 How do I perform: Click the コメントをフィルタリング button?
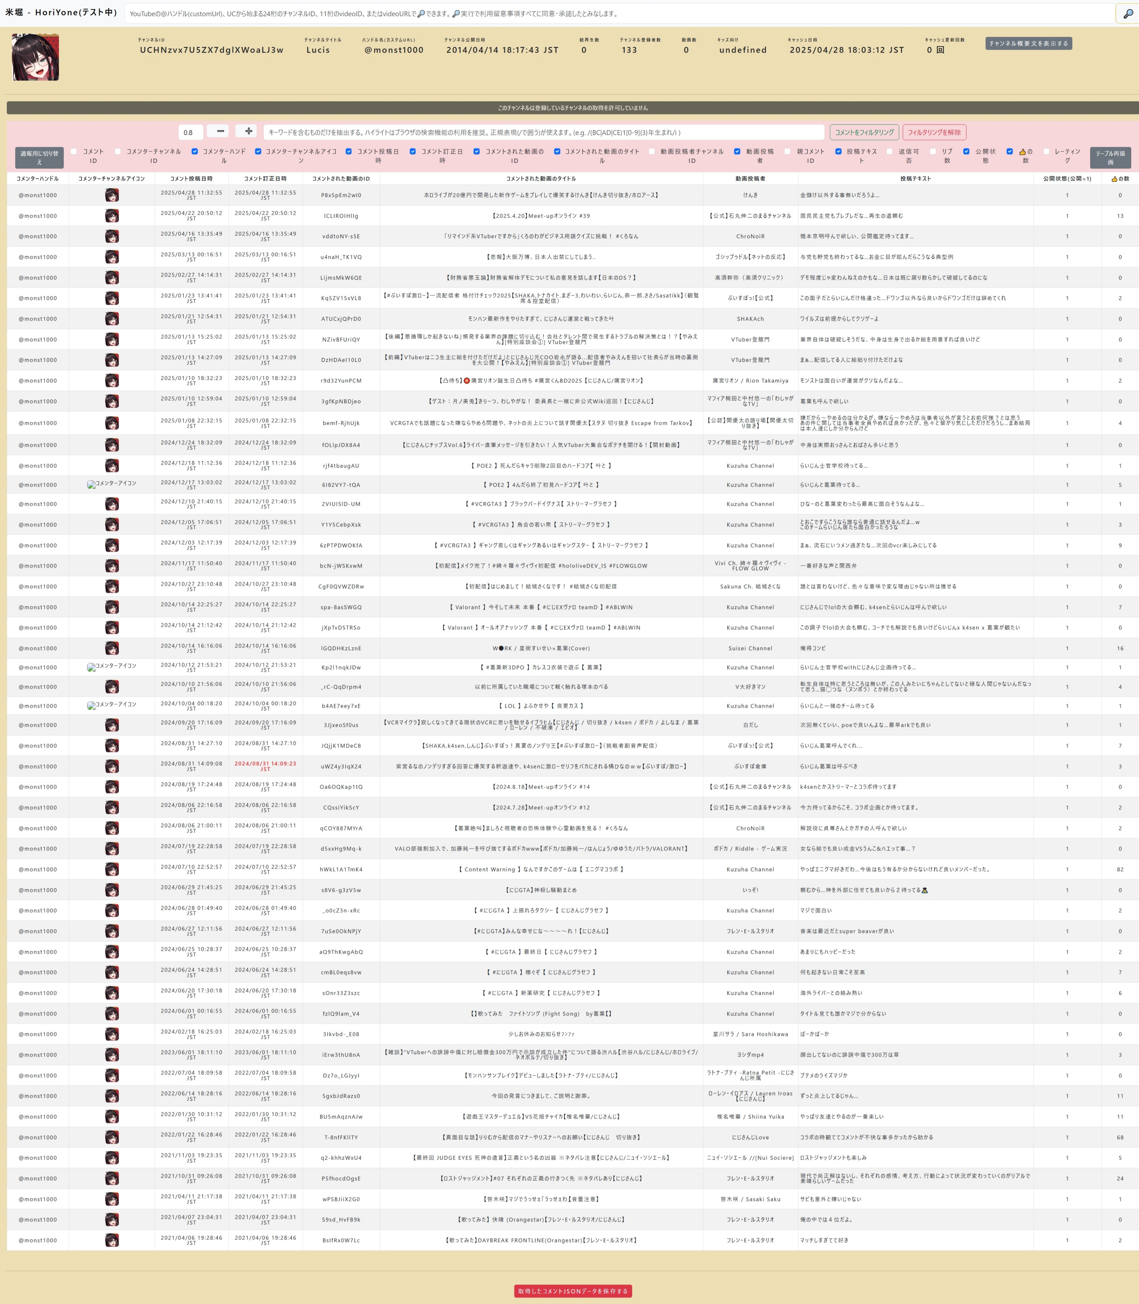click(864, 132)
